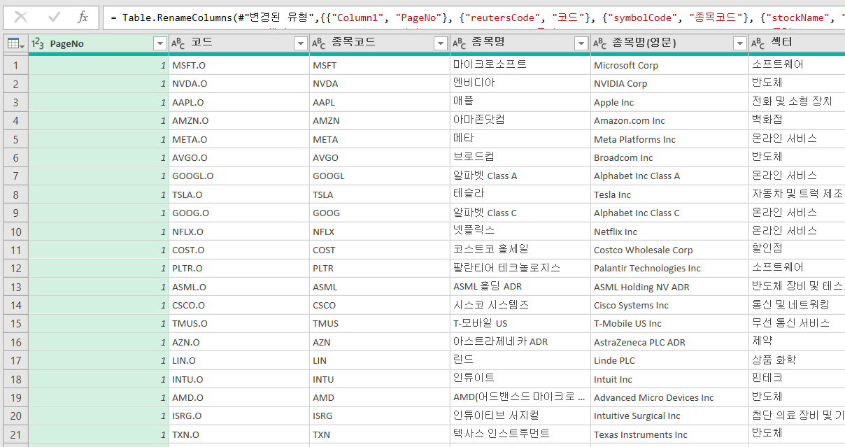
Task: Expand the 종목명(영문) column filter dropdown
Action: tap(739, 44)
